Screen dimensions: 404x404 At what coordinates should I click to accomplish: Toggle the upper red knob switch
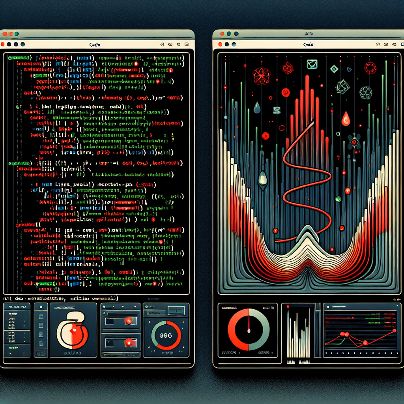[x=128, y=322]
